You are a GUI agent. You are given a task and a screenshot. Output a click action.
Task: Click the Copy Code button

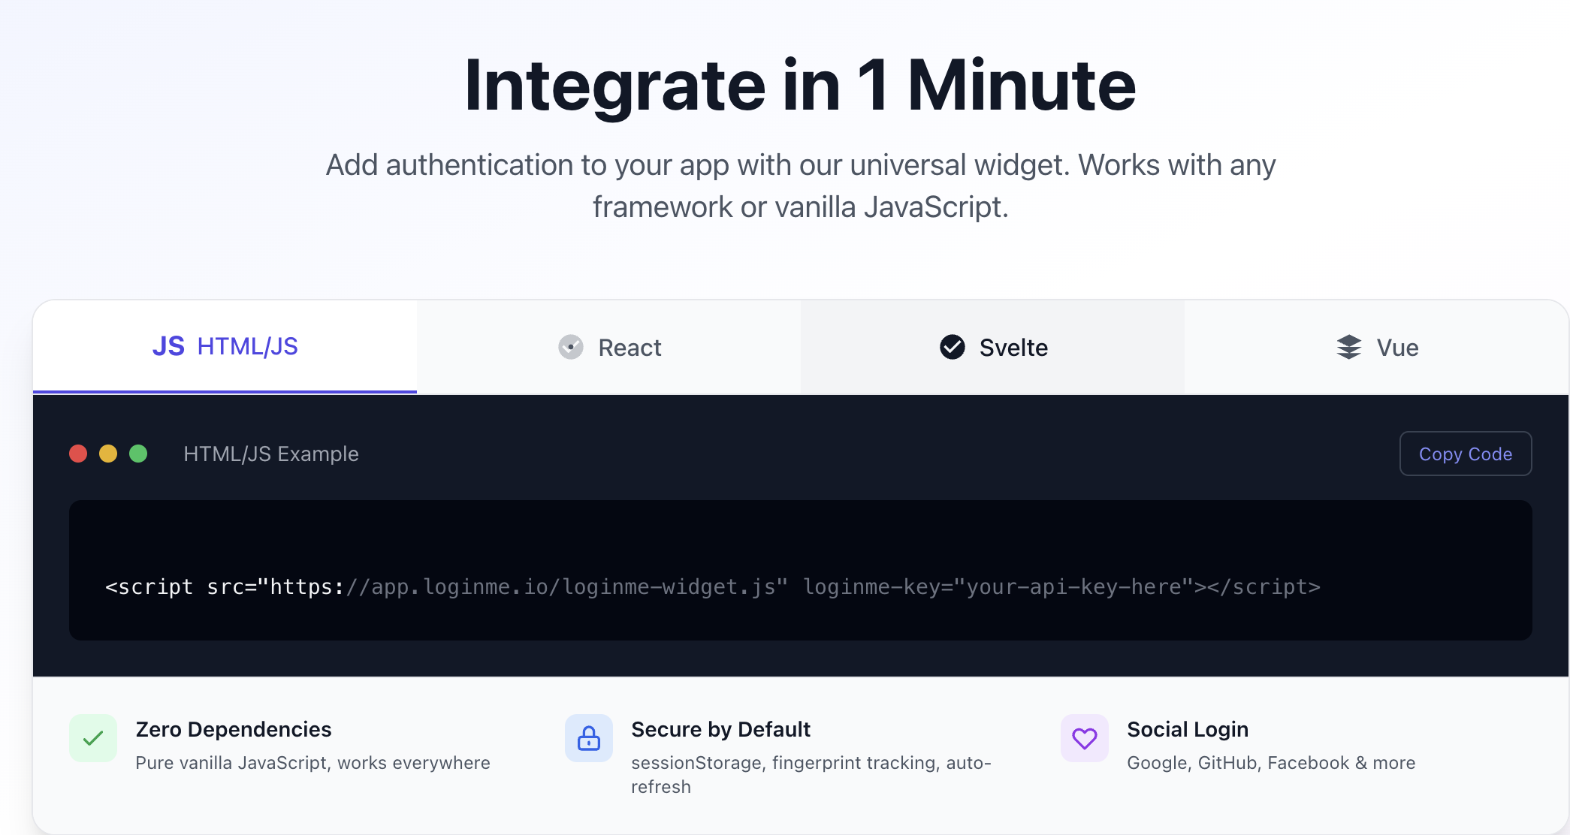tap(1465, 454)
